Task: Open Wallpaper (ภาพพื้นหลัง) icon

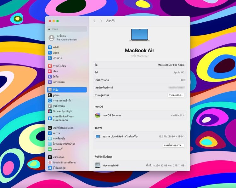Action: [50, 139]
